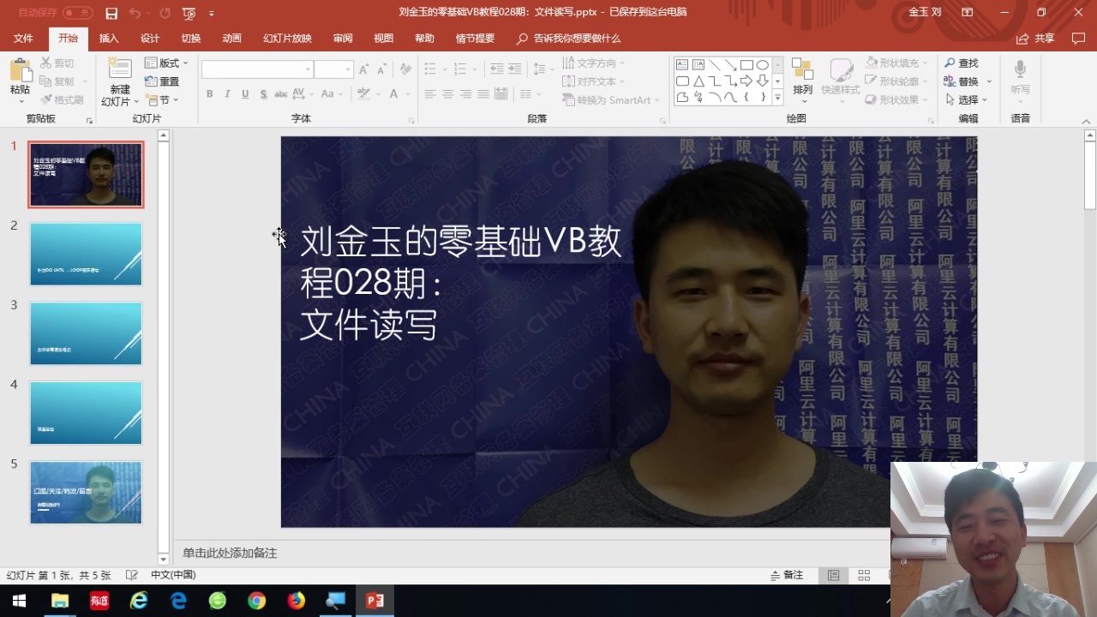The width and height of the screenshot is (1097, 617).
Task: Click decrease indent icon in paragraph group
Action: click(x=496, y=69)
